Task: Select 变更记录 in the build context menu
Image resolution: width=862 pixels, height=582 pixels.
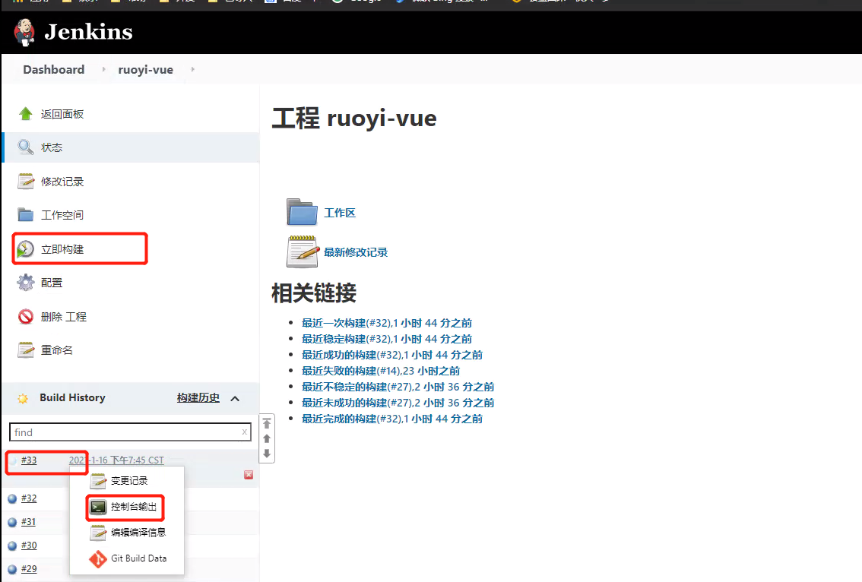Action: 129,481
